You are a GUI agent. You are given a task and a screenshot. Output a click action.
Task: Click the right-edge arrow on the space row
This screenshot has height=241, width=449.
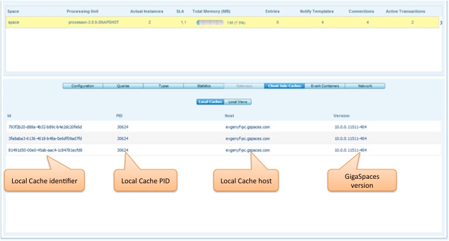point(441,23)
